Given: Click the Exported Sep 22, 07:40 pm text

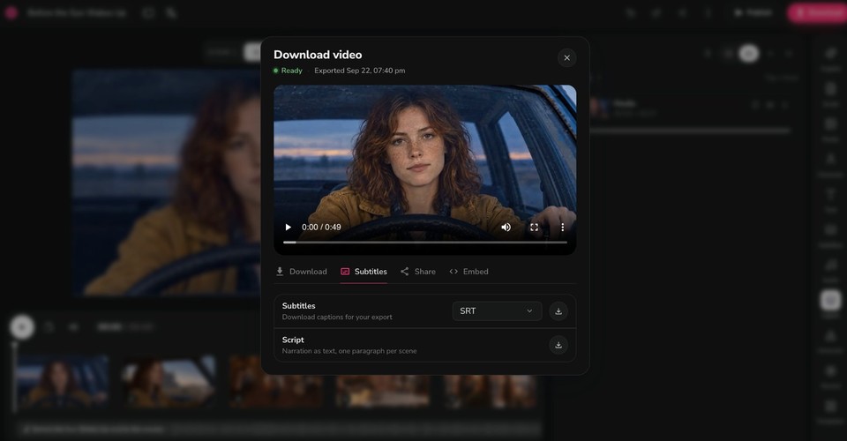Looking at the screenshot, I should pos(360,71).
